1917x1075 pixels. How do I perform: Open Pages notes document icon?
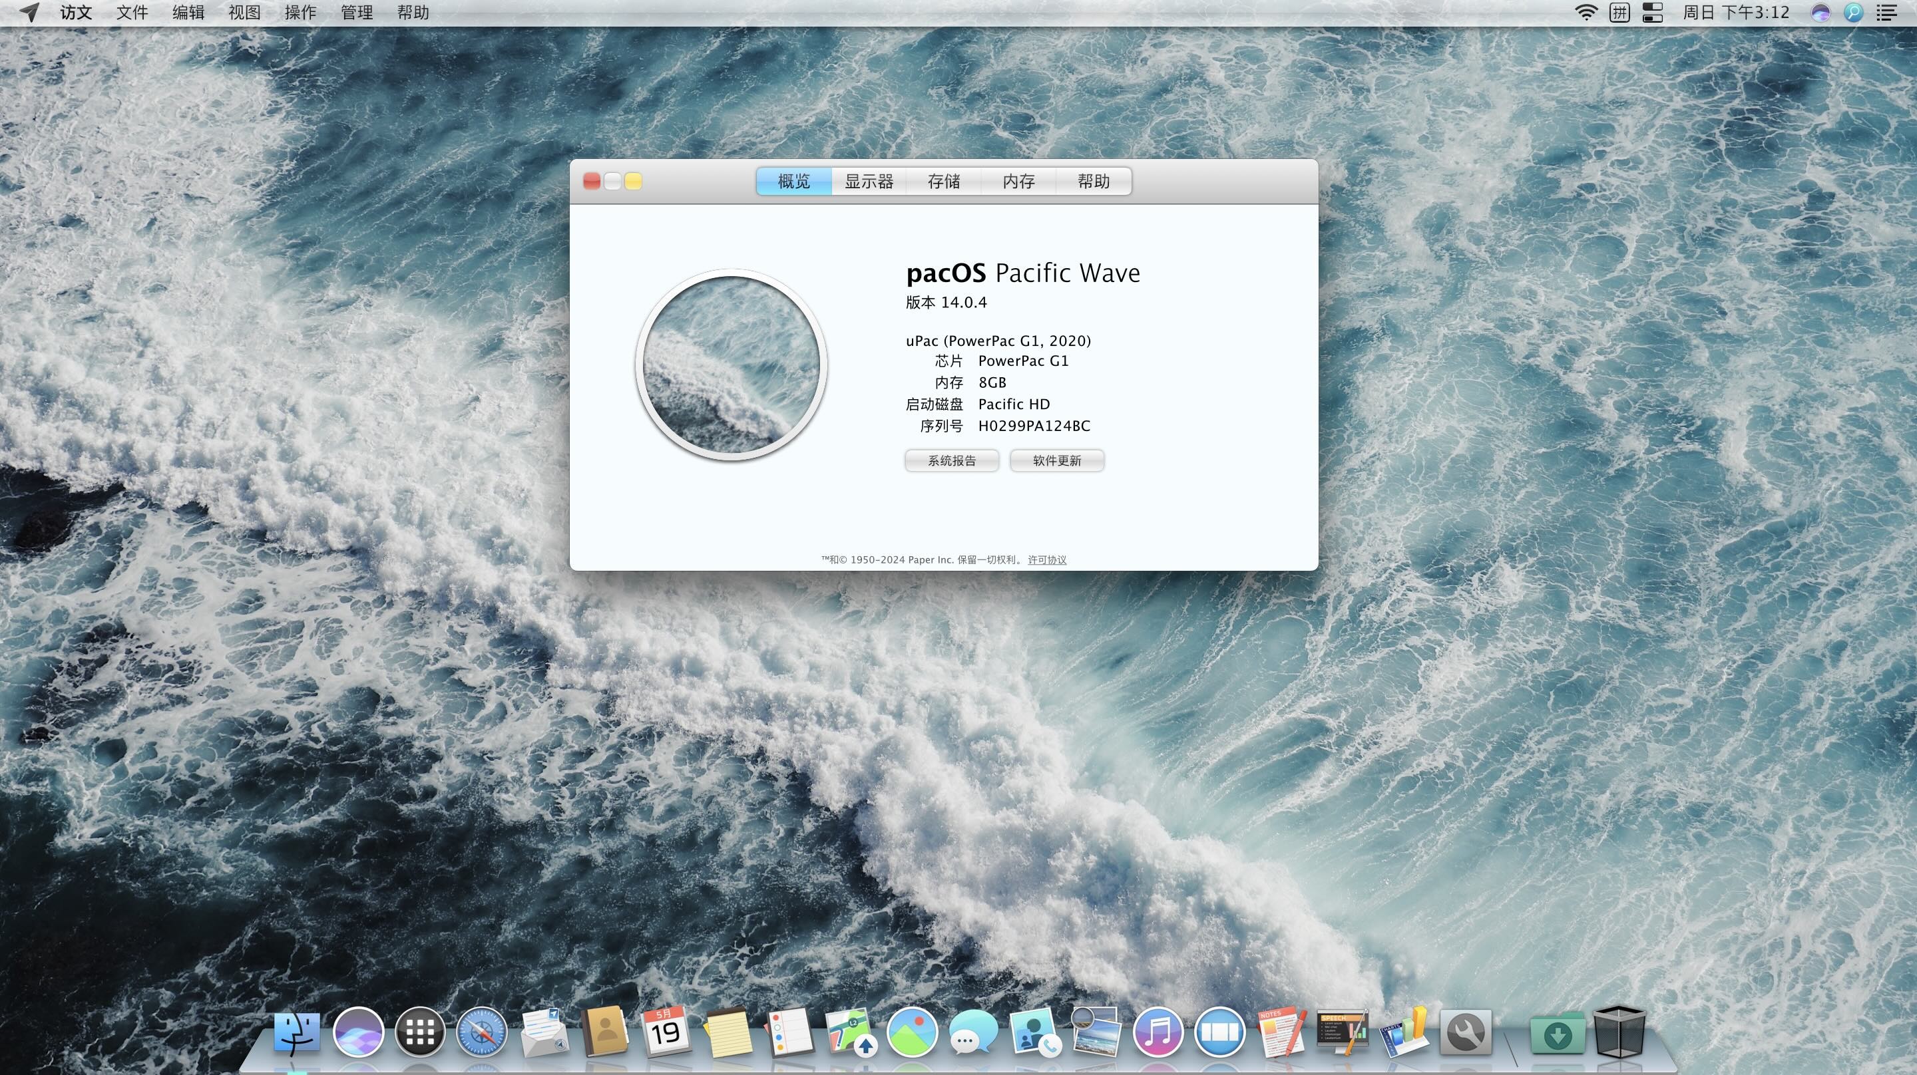point(1281,1032)
